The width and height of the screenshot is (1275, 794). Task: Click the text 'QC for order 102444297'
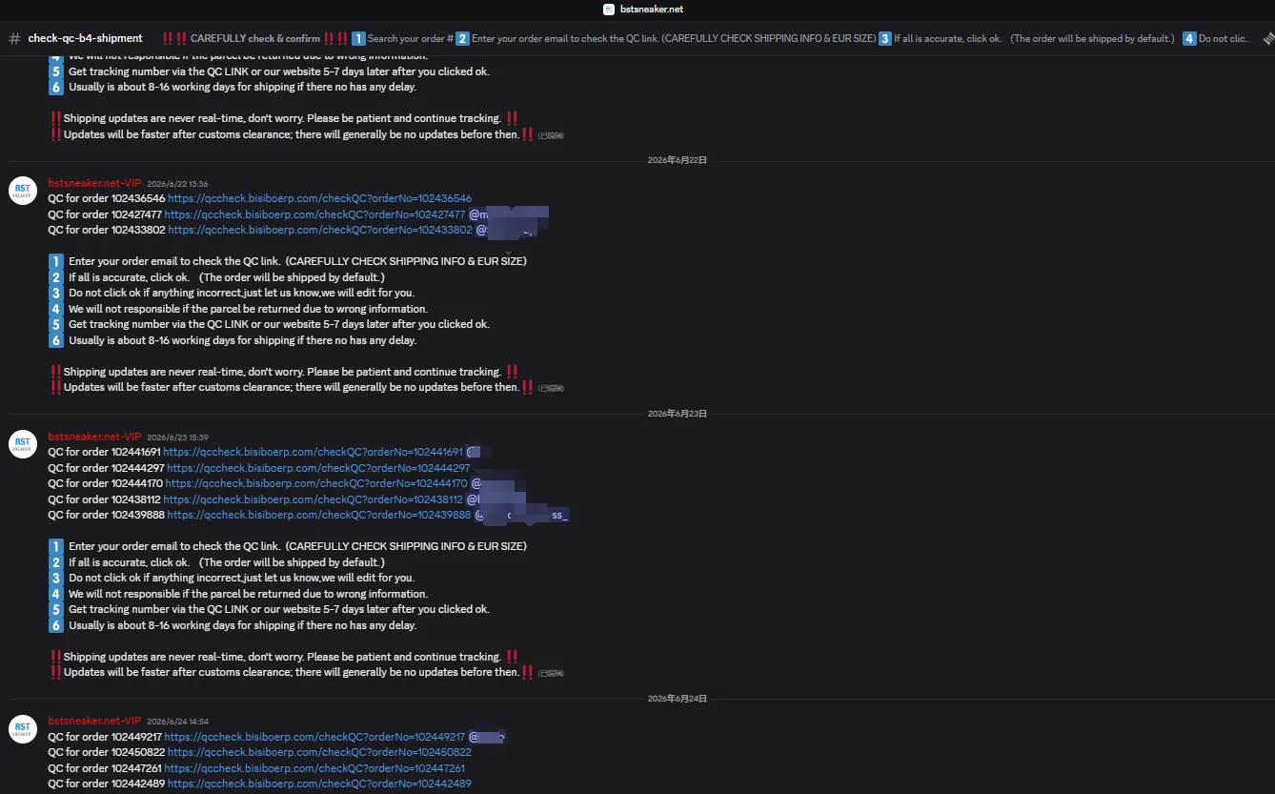[x=107, y=468]
